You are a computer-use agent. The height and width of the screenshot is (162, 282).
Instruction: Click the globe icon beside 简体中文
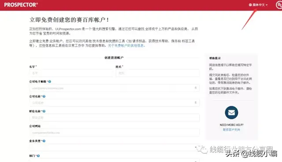tap(250, 5)
